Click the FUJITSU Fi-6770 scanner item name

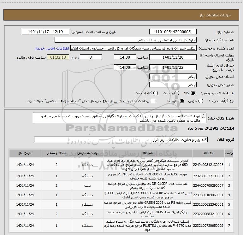[148, 226]
